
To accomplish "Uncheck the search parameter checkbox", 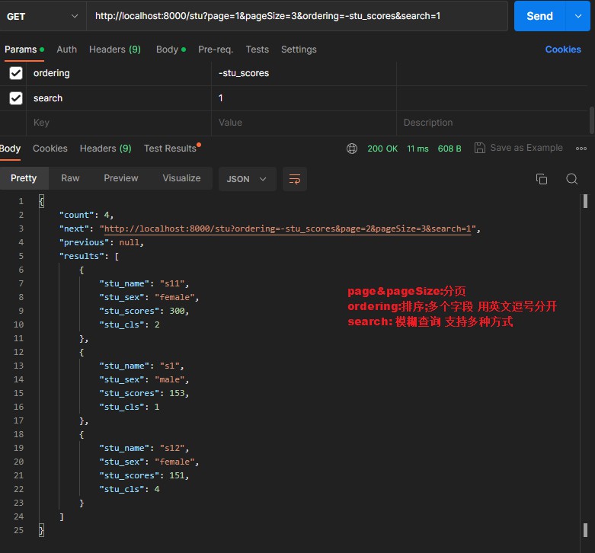I will [16, 98].
